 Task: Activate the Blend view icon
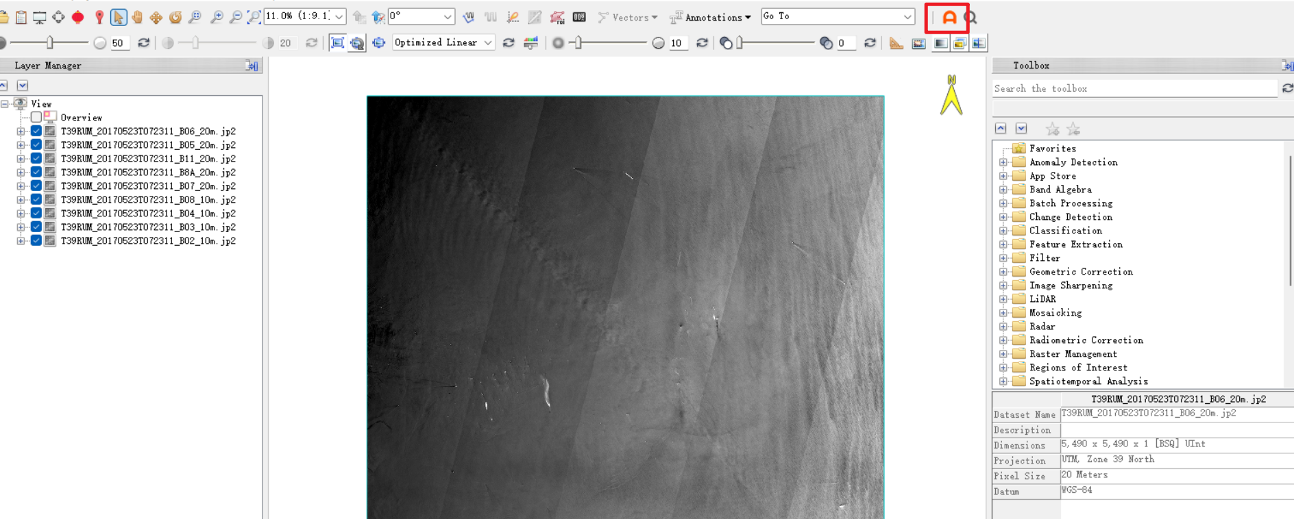(941, 43)
